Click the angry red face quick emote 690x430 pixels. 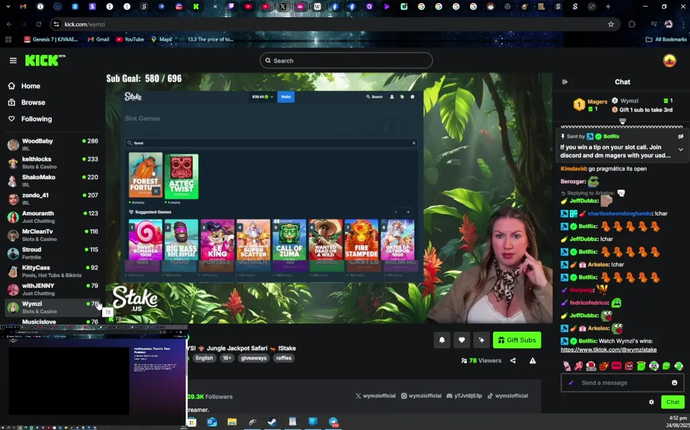click(629, 366)
